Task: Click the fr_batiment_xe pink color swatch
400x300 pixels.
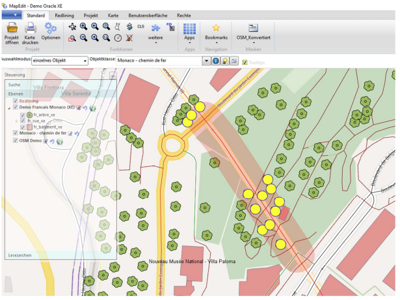Action: pyautogui.click(x=29, y=127)
